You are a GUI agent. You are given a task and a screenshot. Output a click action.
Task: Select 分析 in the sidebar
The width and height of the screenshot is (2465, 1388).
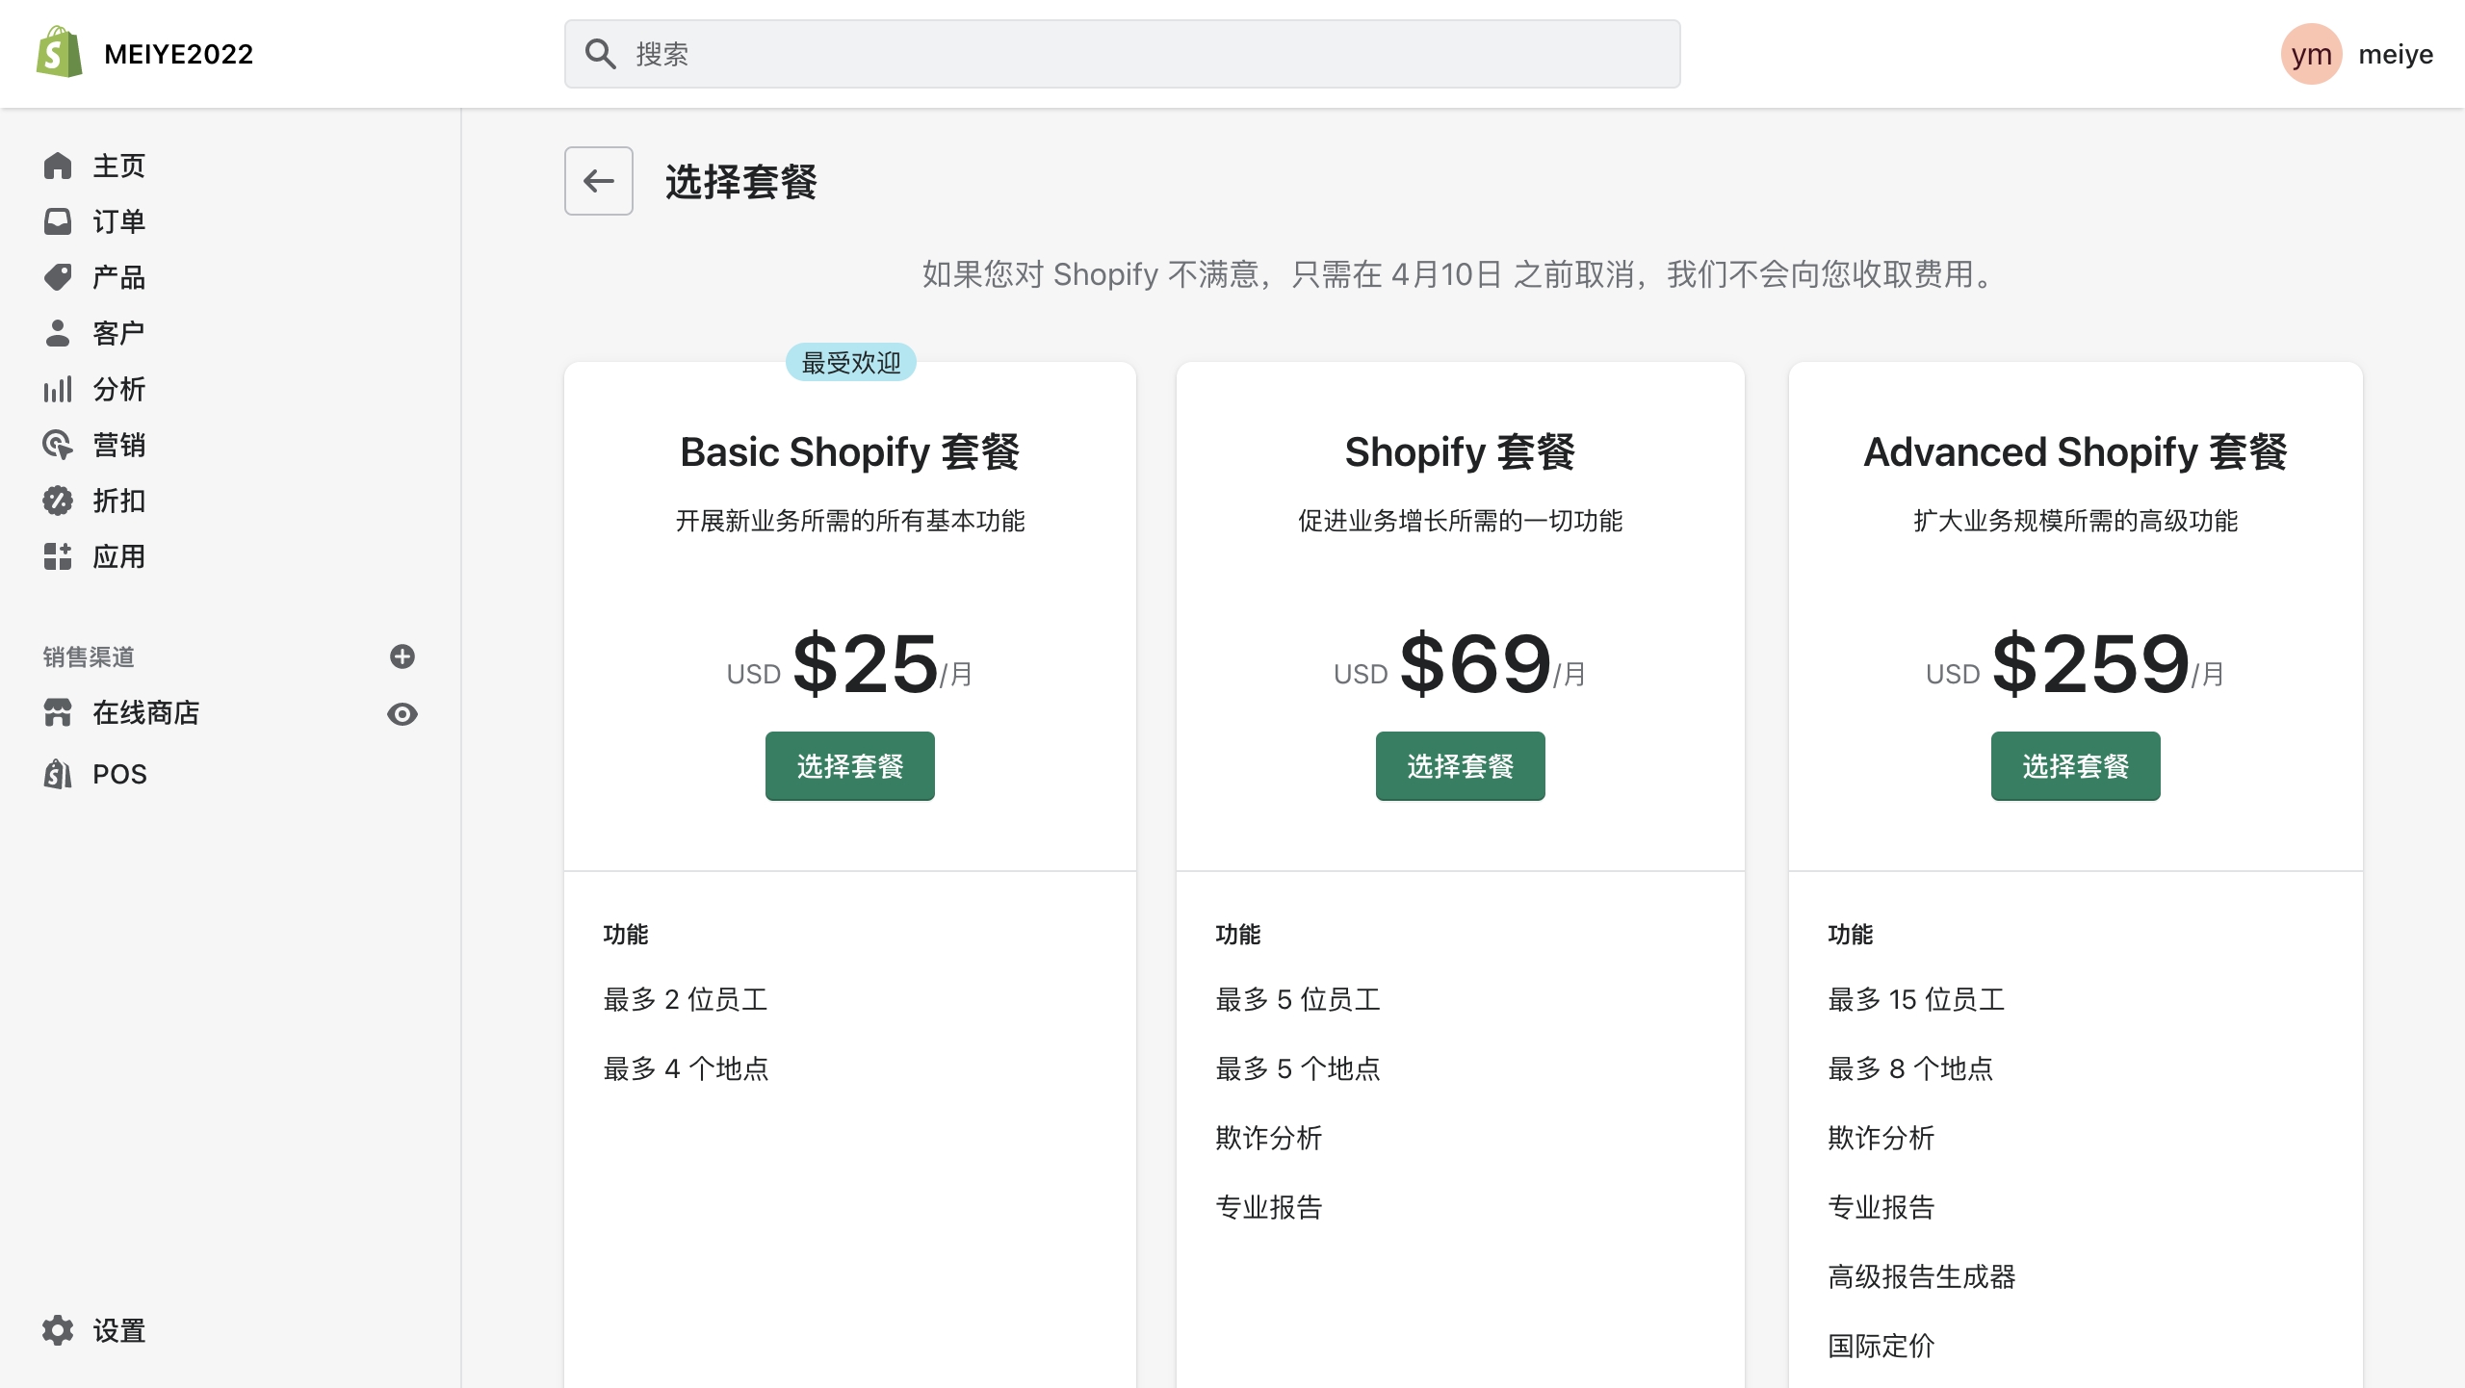[118, 389]
